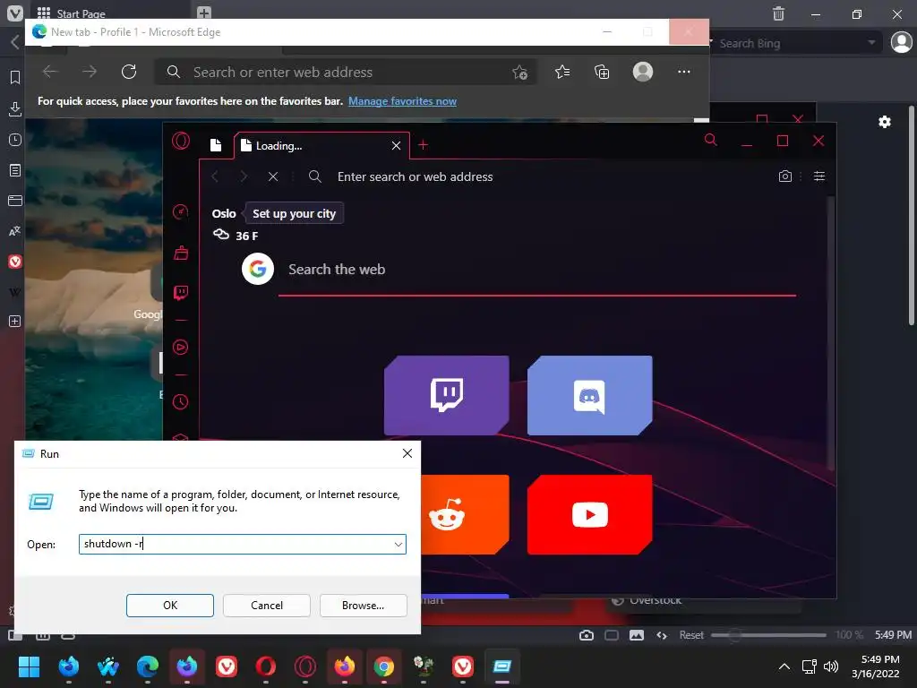Refresh the page in Edge
The image size is (917, 688).
(129, 72)
